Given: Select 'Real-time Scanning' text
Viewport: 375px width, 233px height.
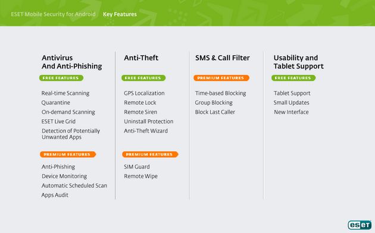Looking at the screenshot, I should click(x=65, y=93).
